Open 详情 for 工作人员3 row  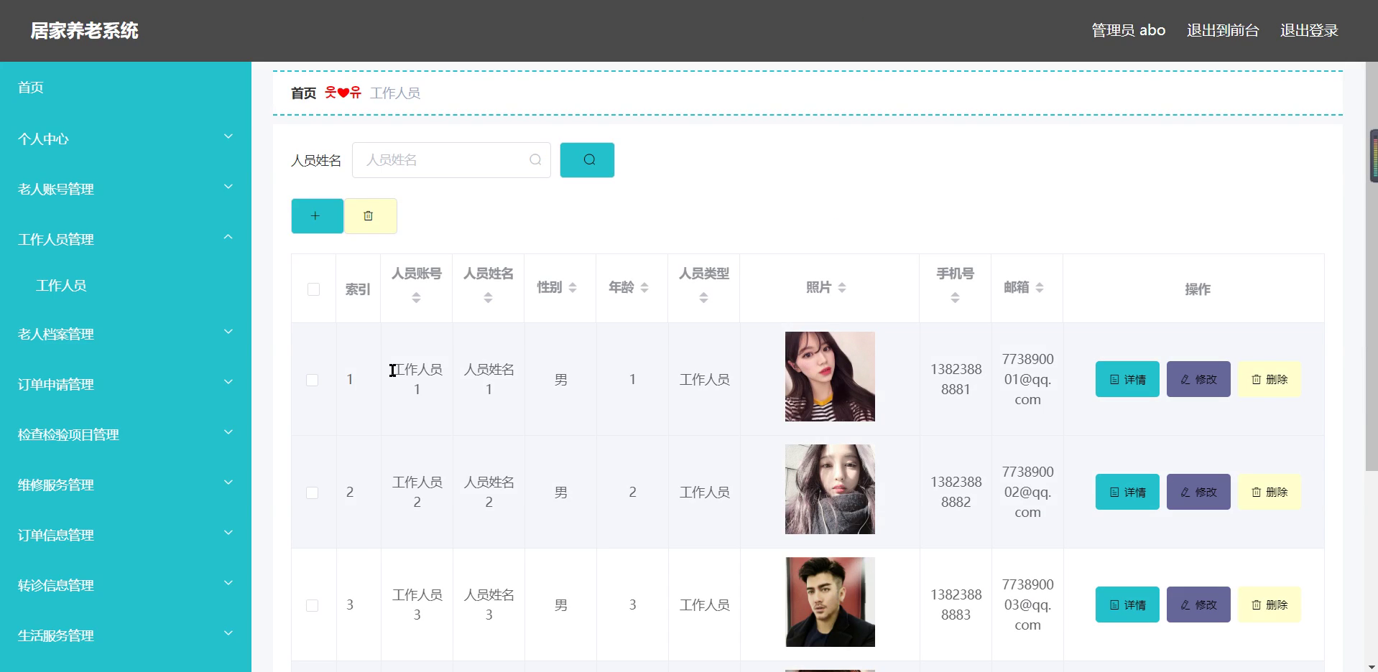pos(1127,605)
